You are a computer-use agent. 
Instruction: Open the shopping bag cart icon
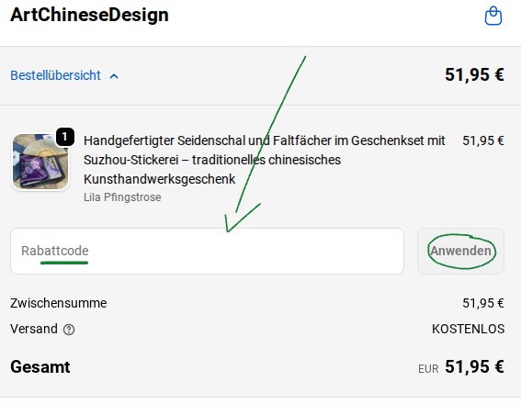[493, 16]
